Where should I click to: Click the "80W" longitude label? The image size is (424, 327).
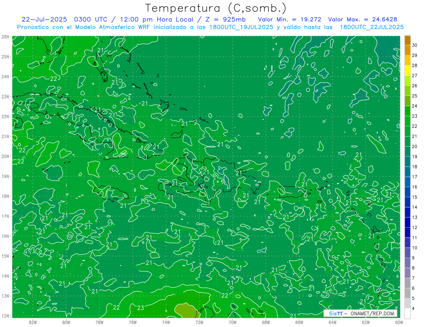(66, 322)
